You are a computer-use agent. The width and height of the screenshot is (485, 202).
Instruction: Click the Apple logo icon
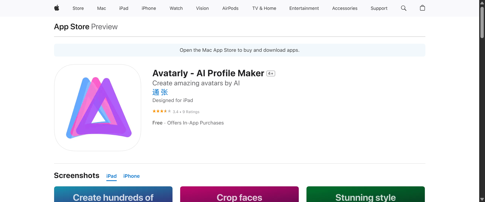(57, 8)
